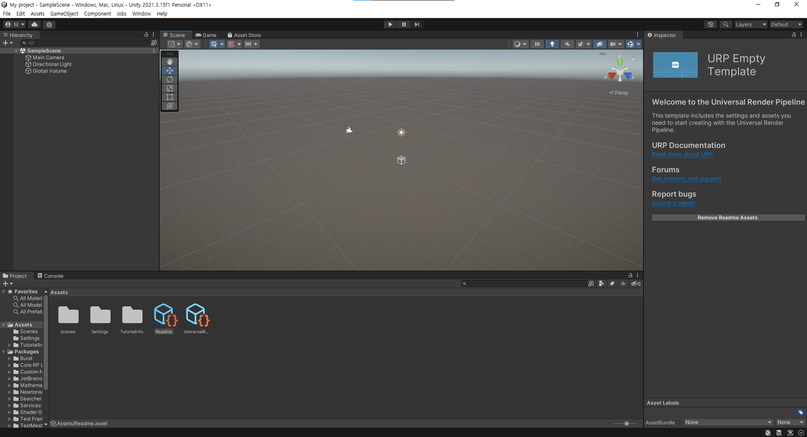This screenshot has height=437, width=807.
Task: Open Hierarchy search picker icon
Action: tap(154, 43)
